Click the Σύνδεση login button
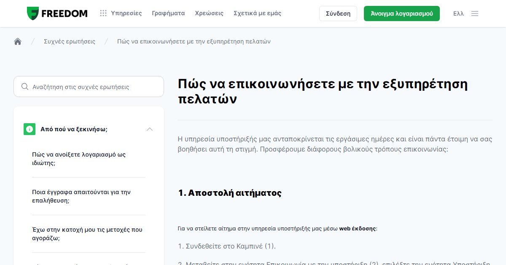Image resolution: width=506 pixels, height=265 pixels. tap(338, 14)
